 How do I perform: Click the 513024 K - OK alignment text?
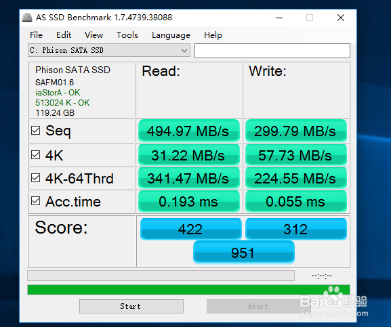coord(62,103)
